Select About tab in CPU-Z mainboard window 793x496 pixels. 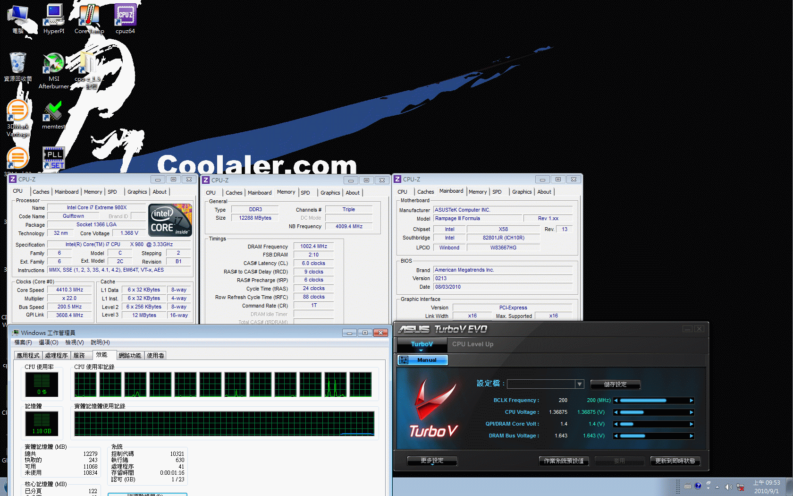(x=544, y=192)
